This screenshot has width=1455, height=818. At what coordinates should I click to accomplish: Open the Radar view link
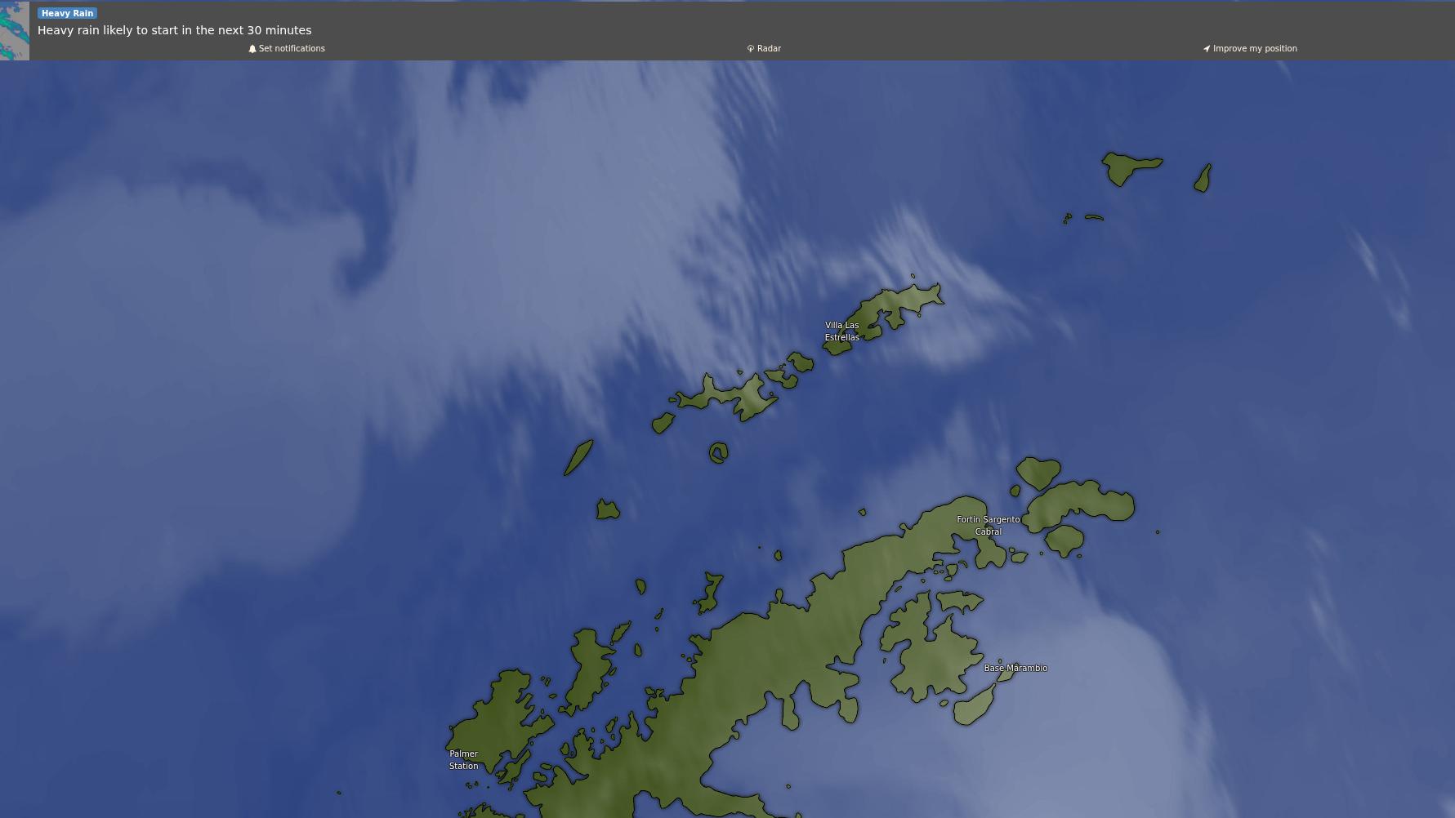pyautogui.click(x=769, y=49)
